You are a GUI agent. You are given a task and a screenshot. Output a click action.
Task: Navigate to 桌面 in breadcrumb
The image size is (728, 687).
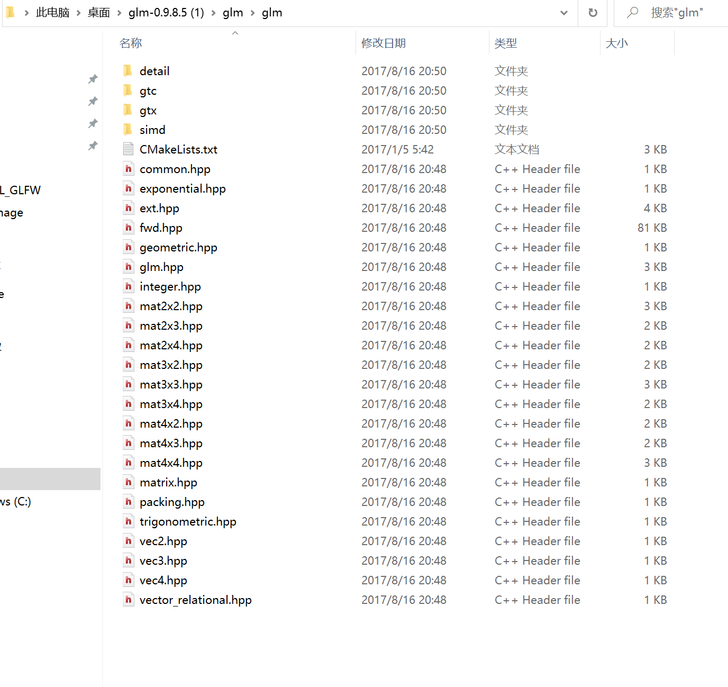click(x=98, y=13)
